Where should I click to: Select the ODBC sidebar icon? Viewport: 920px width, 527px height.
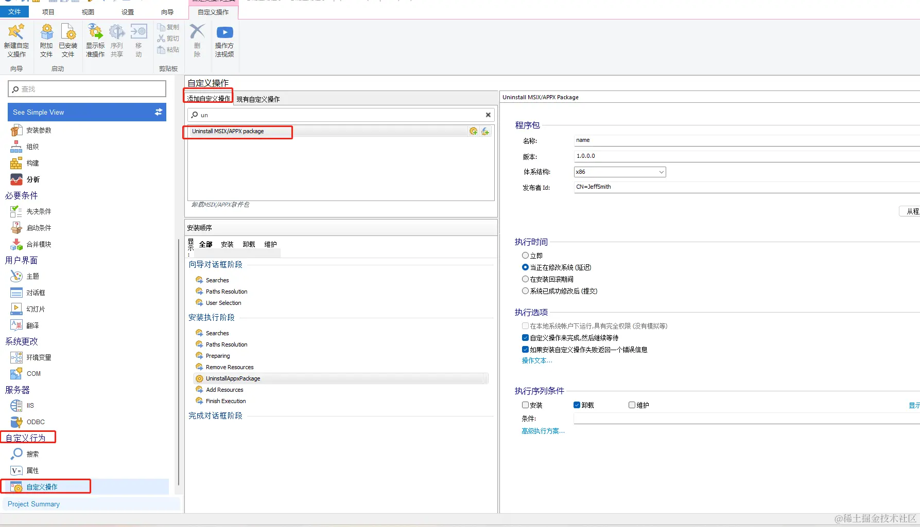16,422
